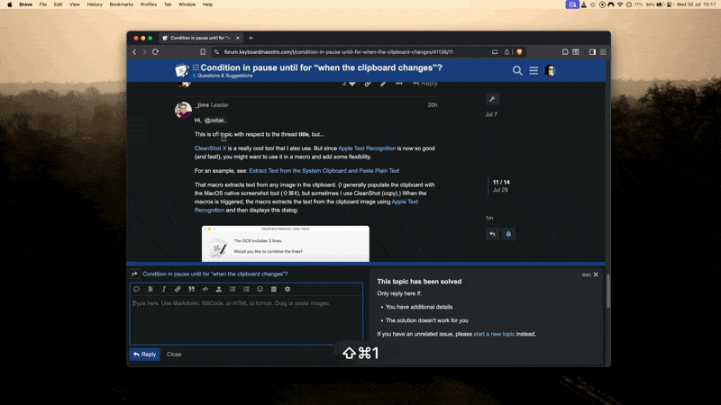
Task: Open the View menu
Action: (75, 4)
